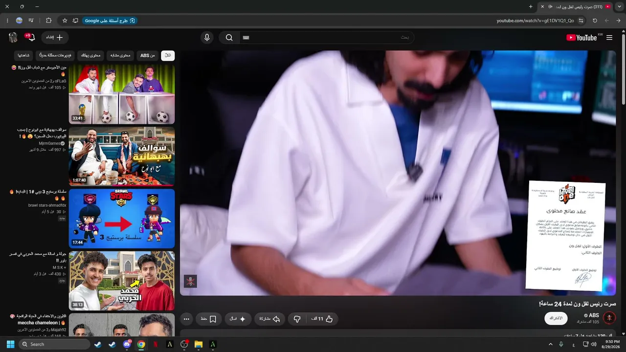
Task: Open the 17:44 Brawl Stars thumbnail
Action: click(122, 219)
